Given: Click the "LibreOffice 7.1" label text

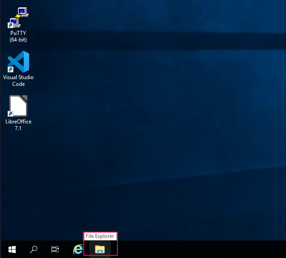Looking at the screenshot, I should (18, 125).
